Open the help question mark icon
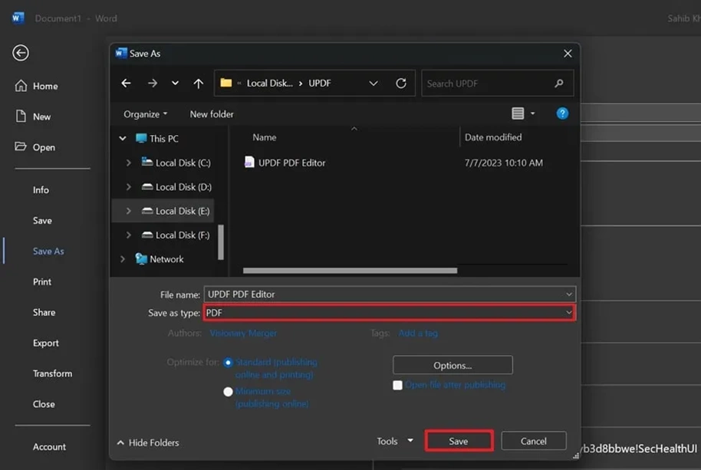 click(x=562, y=113)
